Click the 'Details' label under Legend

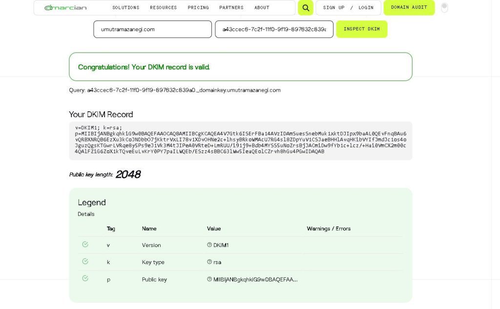pos(86,214)
